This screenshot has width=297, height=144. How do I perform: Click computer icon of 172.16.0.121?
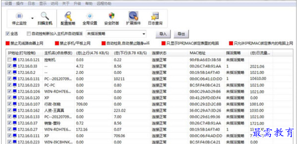tap(15, 60)
